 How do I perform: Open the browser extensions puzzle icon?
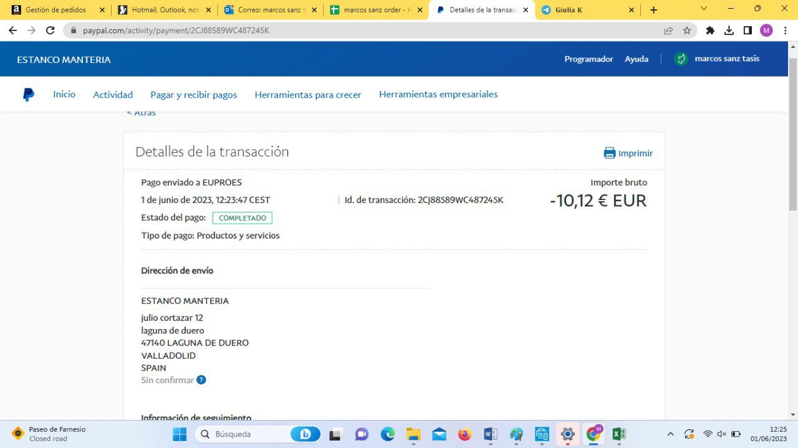(709, 31)
